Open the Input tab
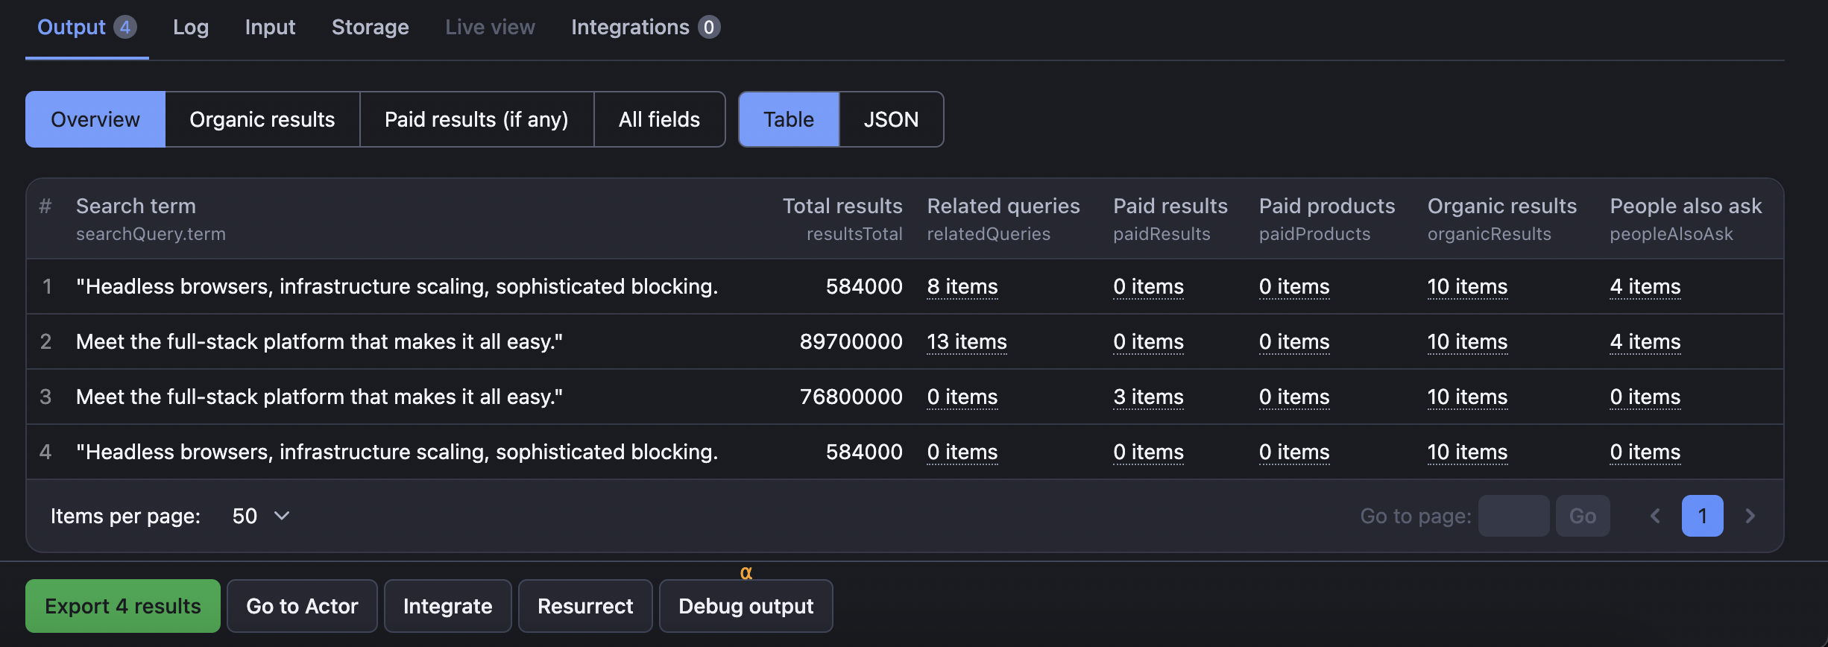 coord(270,28)
